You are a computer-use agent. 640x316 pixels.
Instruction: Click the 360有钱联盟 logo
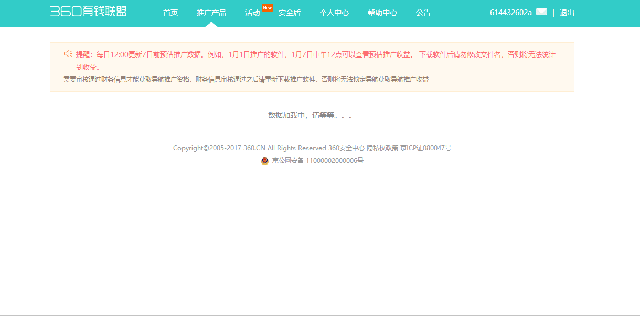88,12
